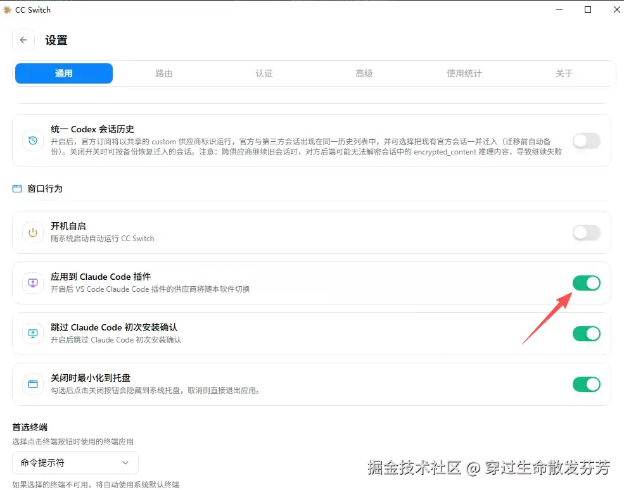Click the 窗口行为 section label
This screenshot has height=490, width=624.
pyautogui.click(x=44, y=189)
